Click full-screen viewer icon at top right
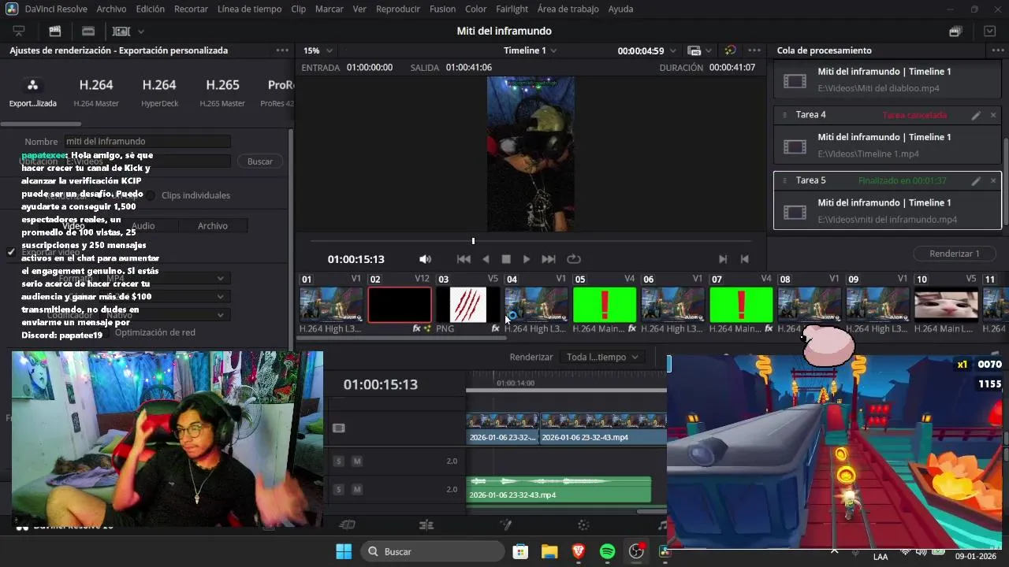This screenshot has width=1009, height=567. click(955, 31)
